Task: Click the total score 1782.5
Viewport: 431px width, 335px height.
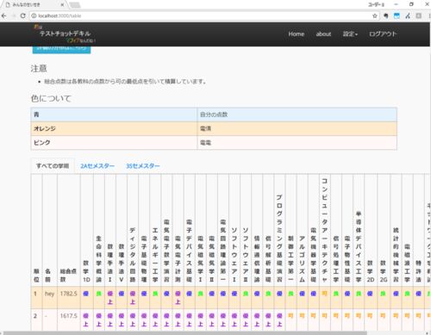Action: 68,294
